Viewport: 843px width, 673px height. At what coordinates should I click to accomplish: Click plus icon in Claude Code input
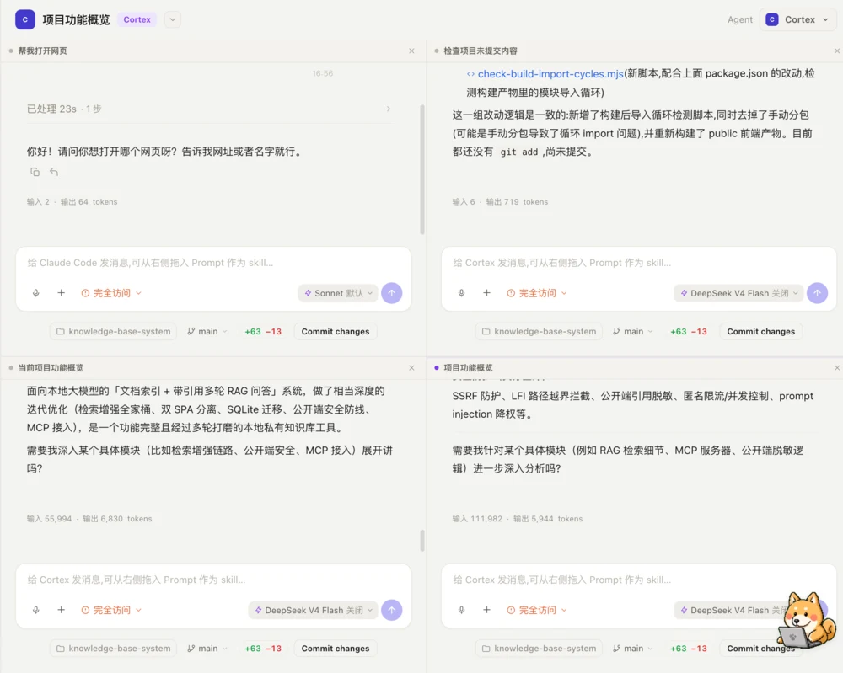coord(62,293)
